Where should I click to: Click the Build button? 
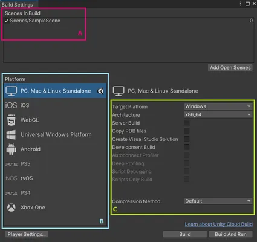[185, 234]
